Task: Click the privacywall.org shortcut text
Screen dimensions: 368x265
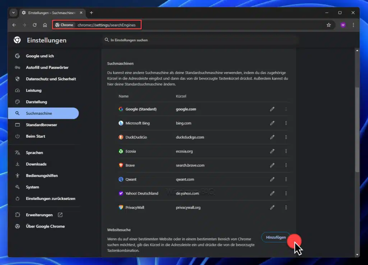Action: pos(188,208)
